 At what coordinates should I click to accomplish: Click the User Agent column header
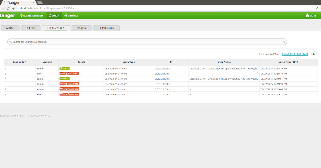pyautogui.click(x=224, y=62)
